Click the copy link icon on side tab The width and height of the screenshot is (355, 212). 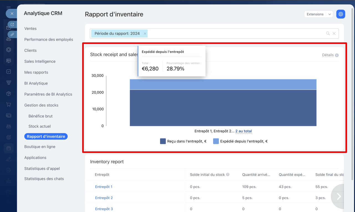tap(12, 34)
